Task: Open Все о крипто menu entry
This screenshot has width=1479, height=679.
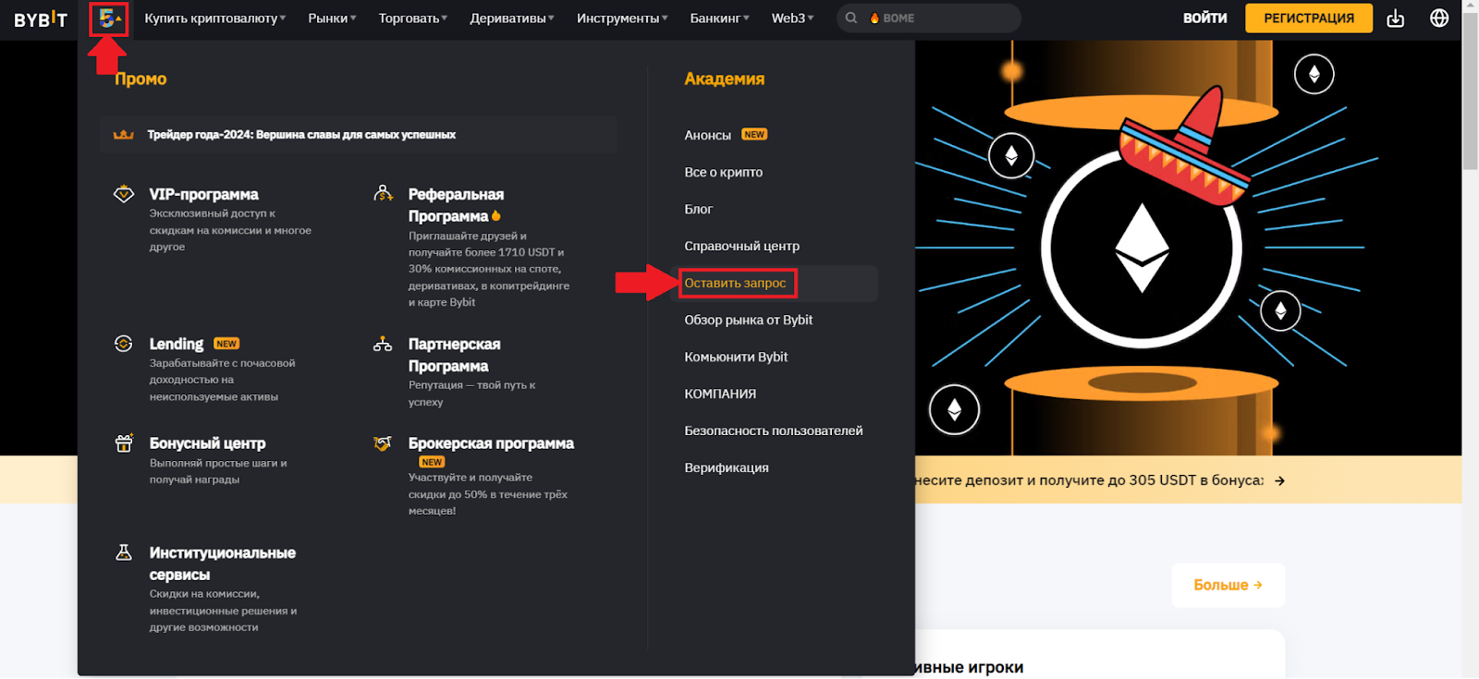Action: click(x=724, y=172)
